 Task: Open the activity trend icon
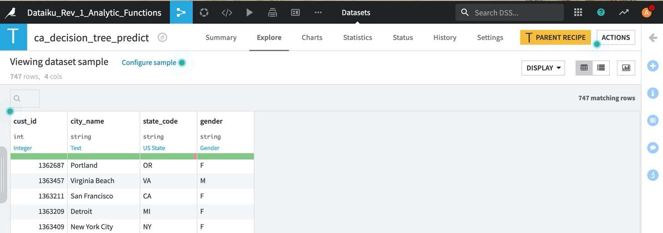[x=623, y=12]
